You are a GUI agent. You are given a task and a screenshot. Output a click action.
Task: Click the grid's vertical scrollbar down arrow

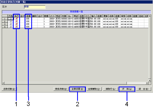(150, 80)
